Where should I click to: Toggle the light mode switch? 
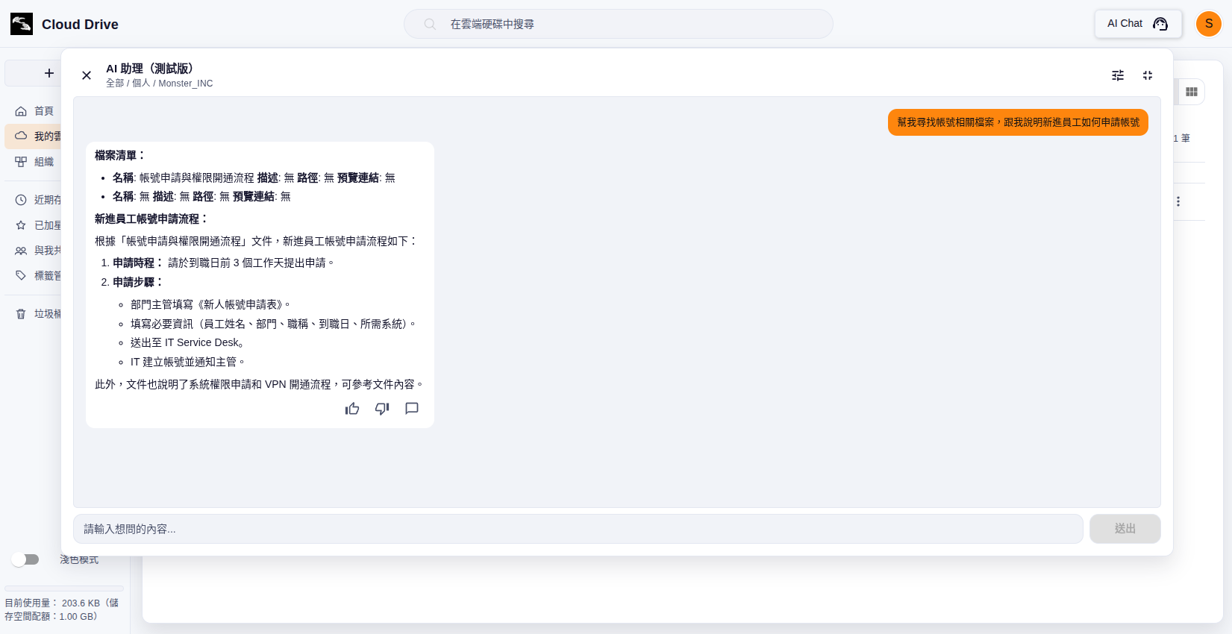(x=25, y=559)
